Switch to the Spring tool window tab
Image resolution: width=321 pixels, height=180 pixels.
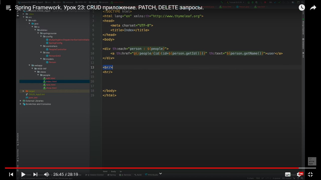pyautogui.click(x=112, y=175)
